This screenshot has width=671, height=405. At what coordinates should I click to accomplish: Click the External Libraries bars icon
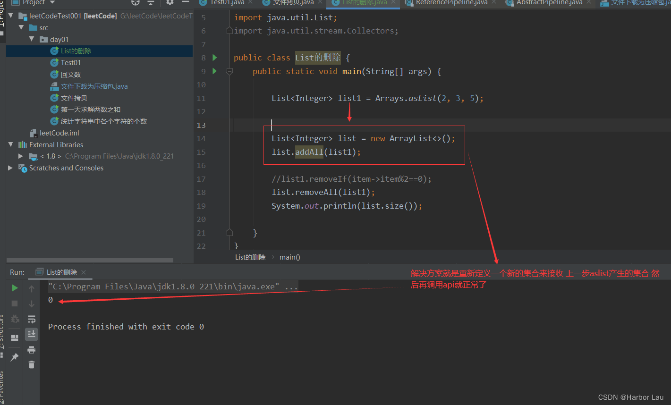[22, 145]
